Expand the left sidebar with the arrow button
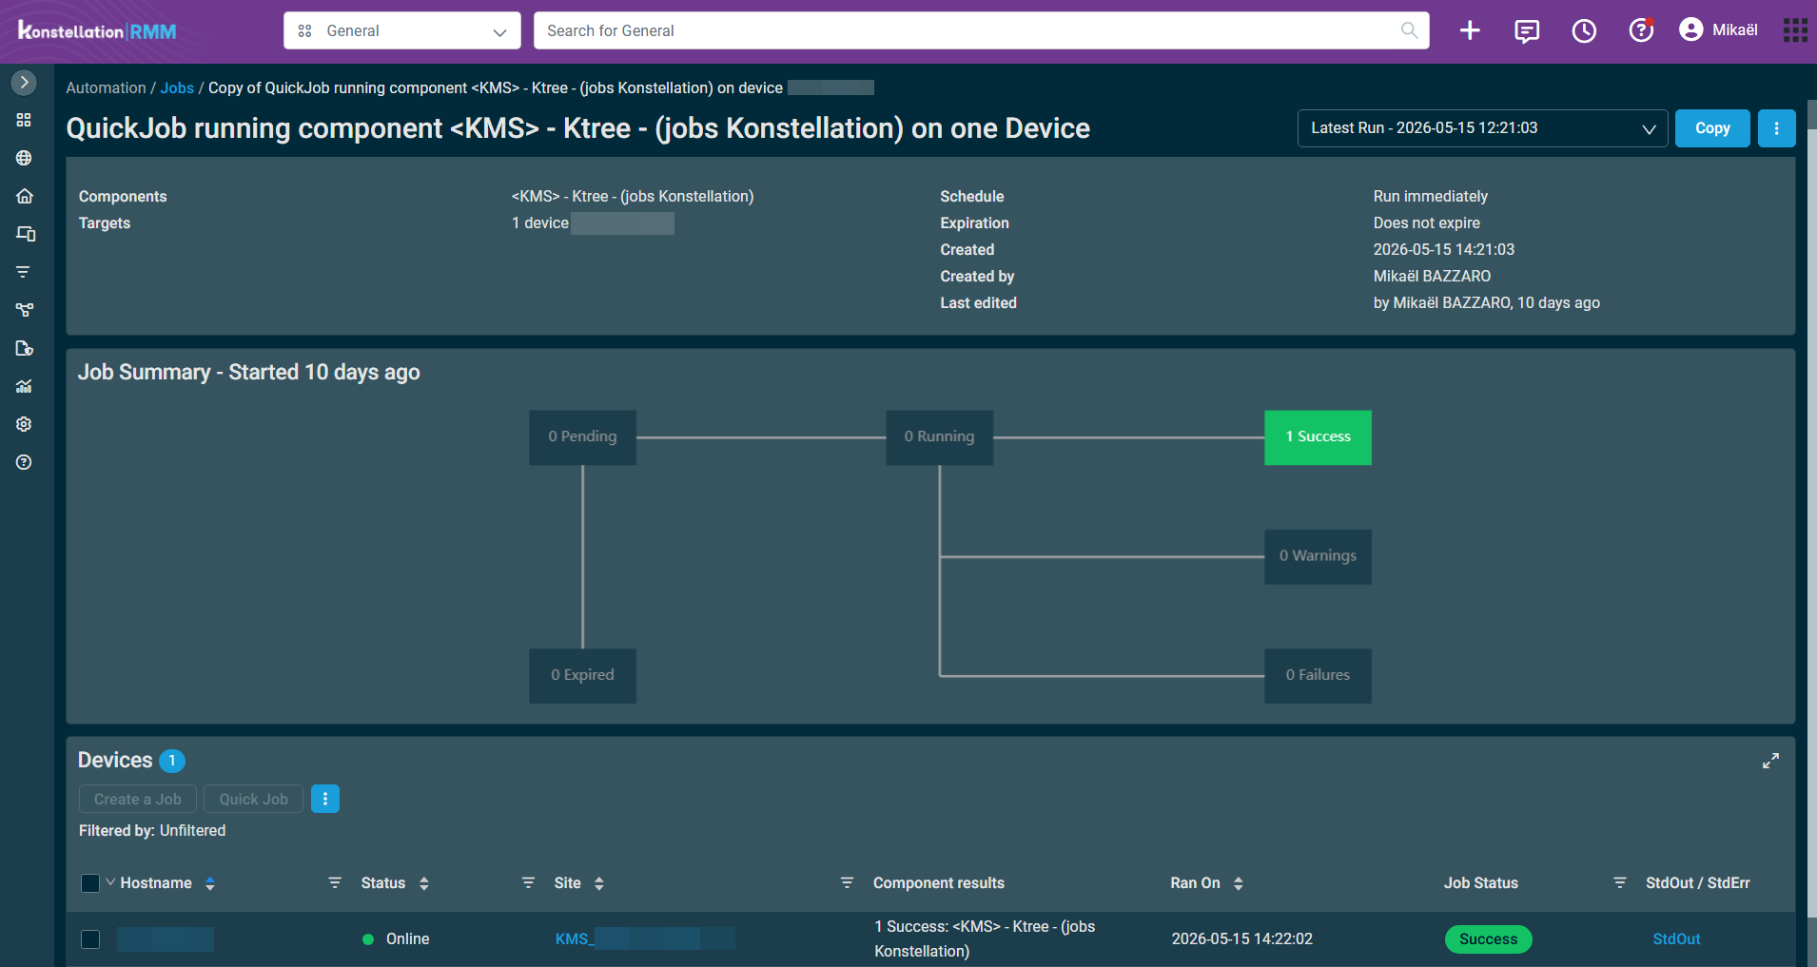Screen dimensions: 1817x967 click(x=24, y=83)
